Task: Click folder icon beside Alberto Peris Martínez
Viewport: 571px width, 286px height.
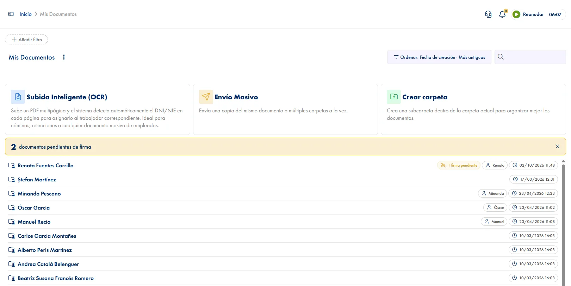Action: (12, 250)
